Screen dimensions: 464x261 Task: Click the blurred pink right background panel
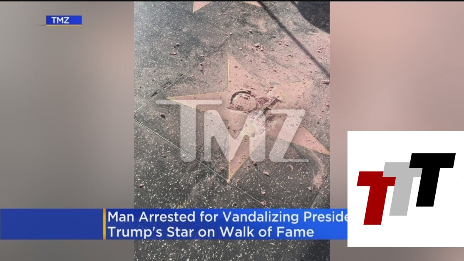click(x=397, y=66)
